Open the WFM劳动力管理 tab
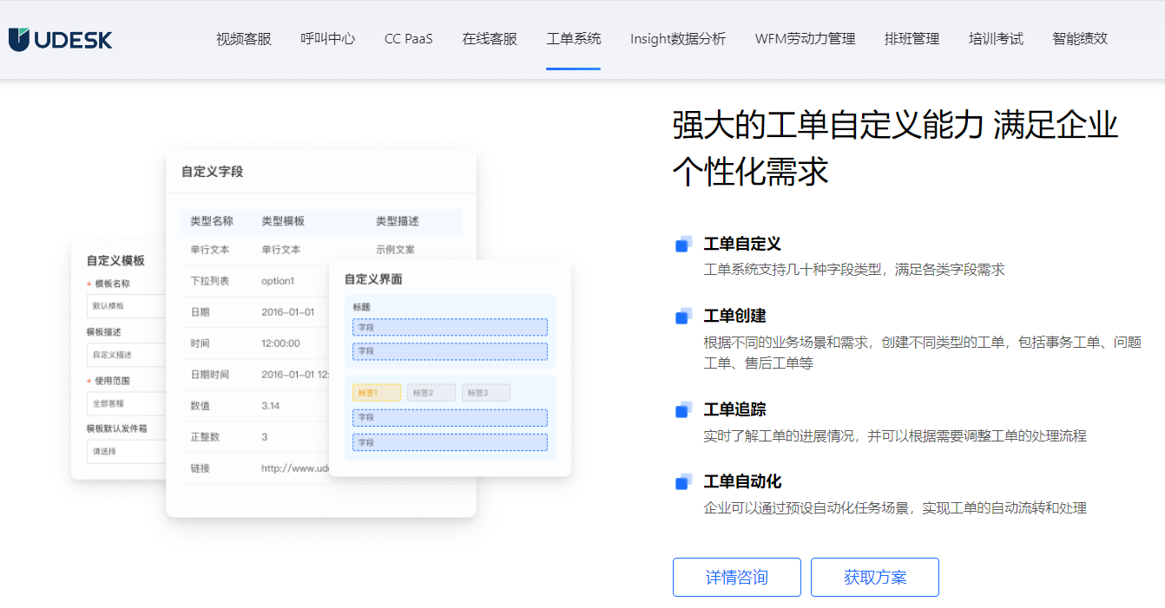This screenshot has width=1165, height=608. point(805,39)
